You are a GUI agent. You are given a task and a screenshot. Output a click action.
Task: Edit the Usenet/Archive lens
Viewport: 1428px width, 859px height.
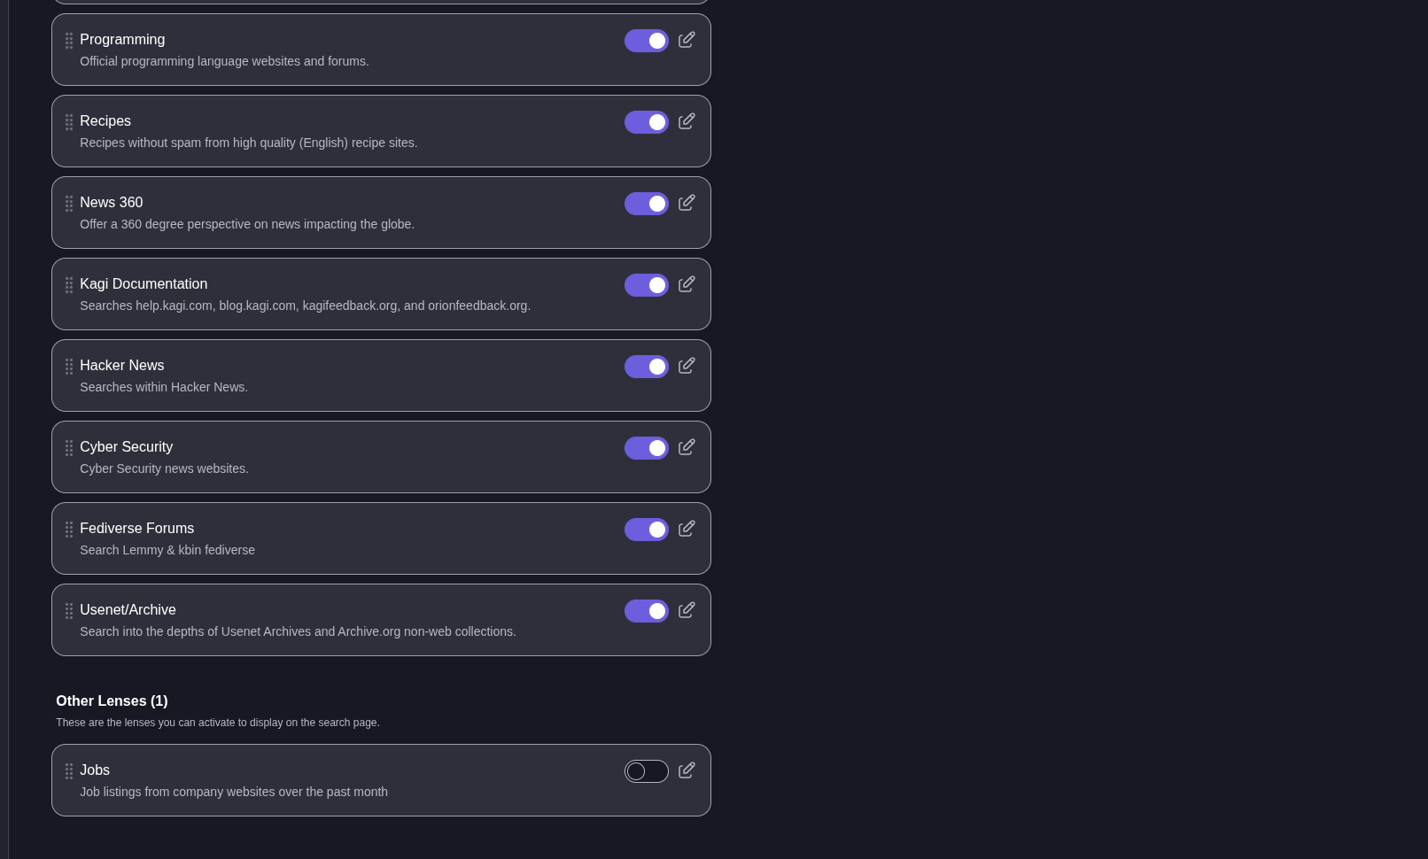(687, 610)
